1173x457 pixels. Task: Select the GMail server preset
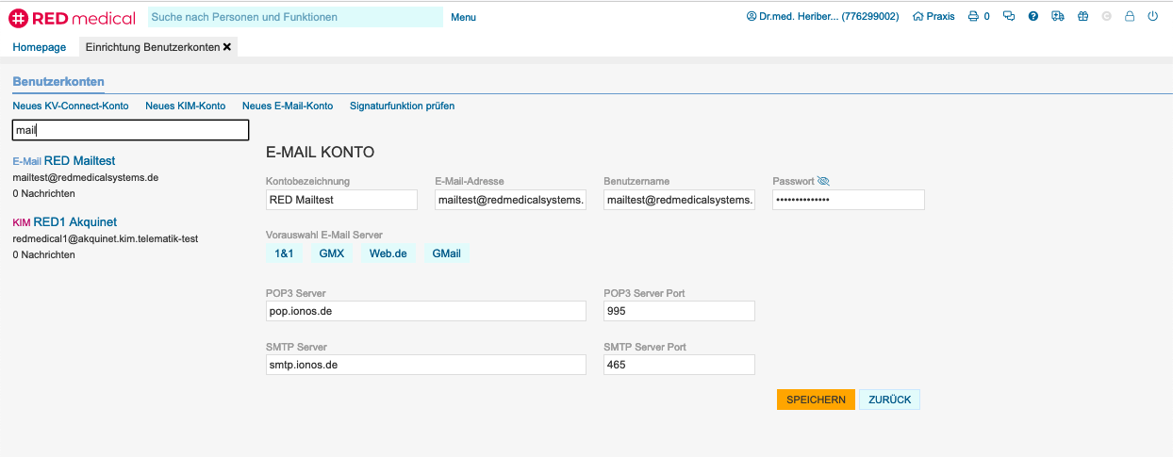(x=446, y=253)
